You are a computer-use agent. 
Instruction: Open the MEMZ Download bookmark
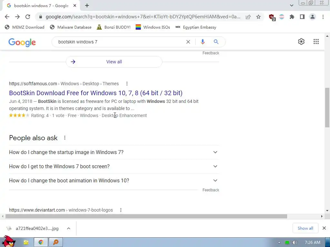point(24,27)
